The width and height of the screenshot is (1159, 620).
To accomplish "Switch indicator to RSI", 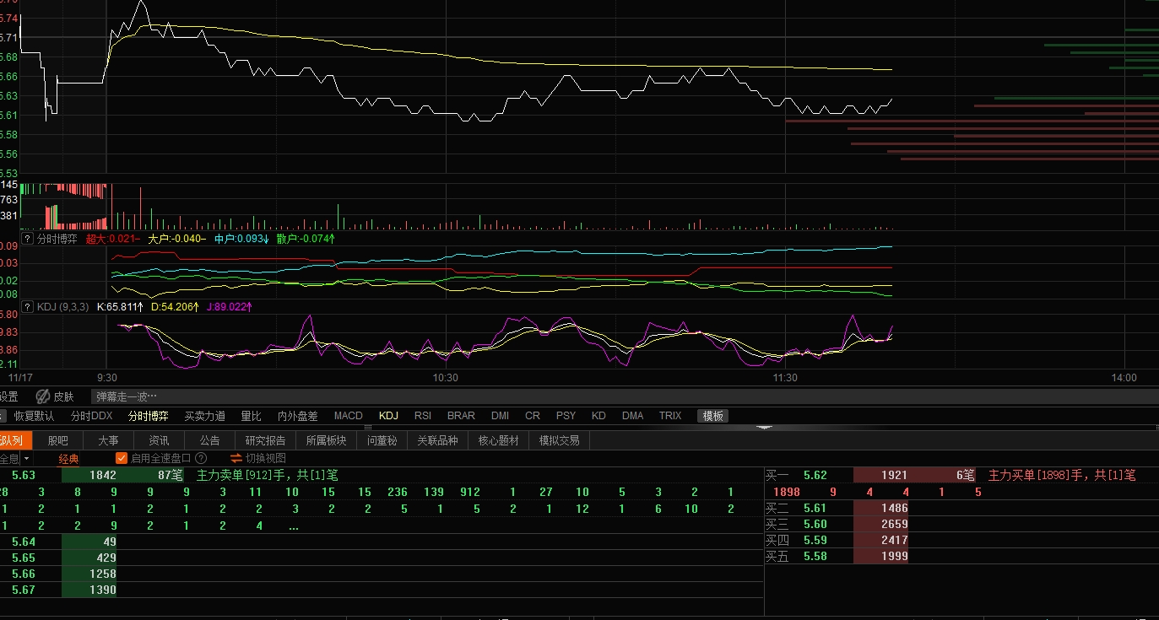I will point(422,416).
